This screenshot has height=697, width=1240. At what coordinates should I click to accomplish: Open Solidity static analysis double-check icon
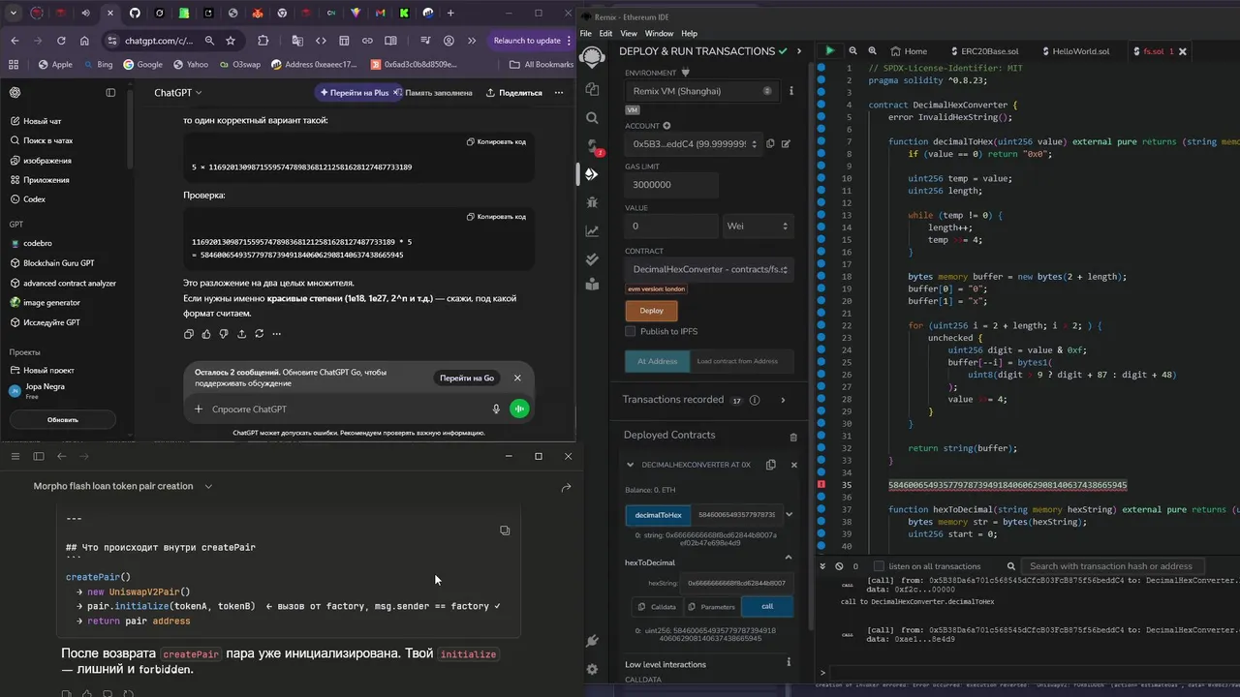(592, 258)
